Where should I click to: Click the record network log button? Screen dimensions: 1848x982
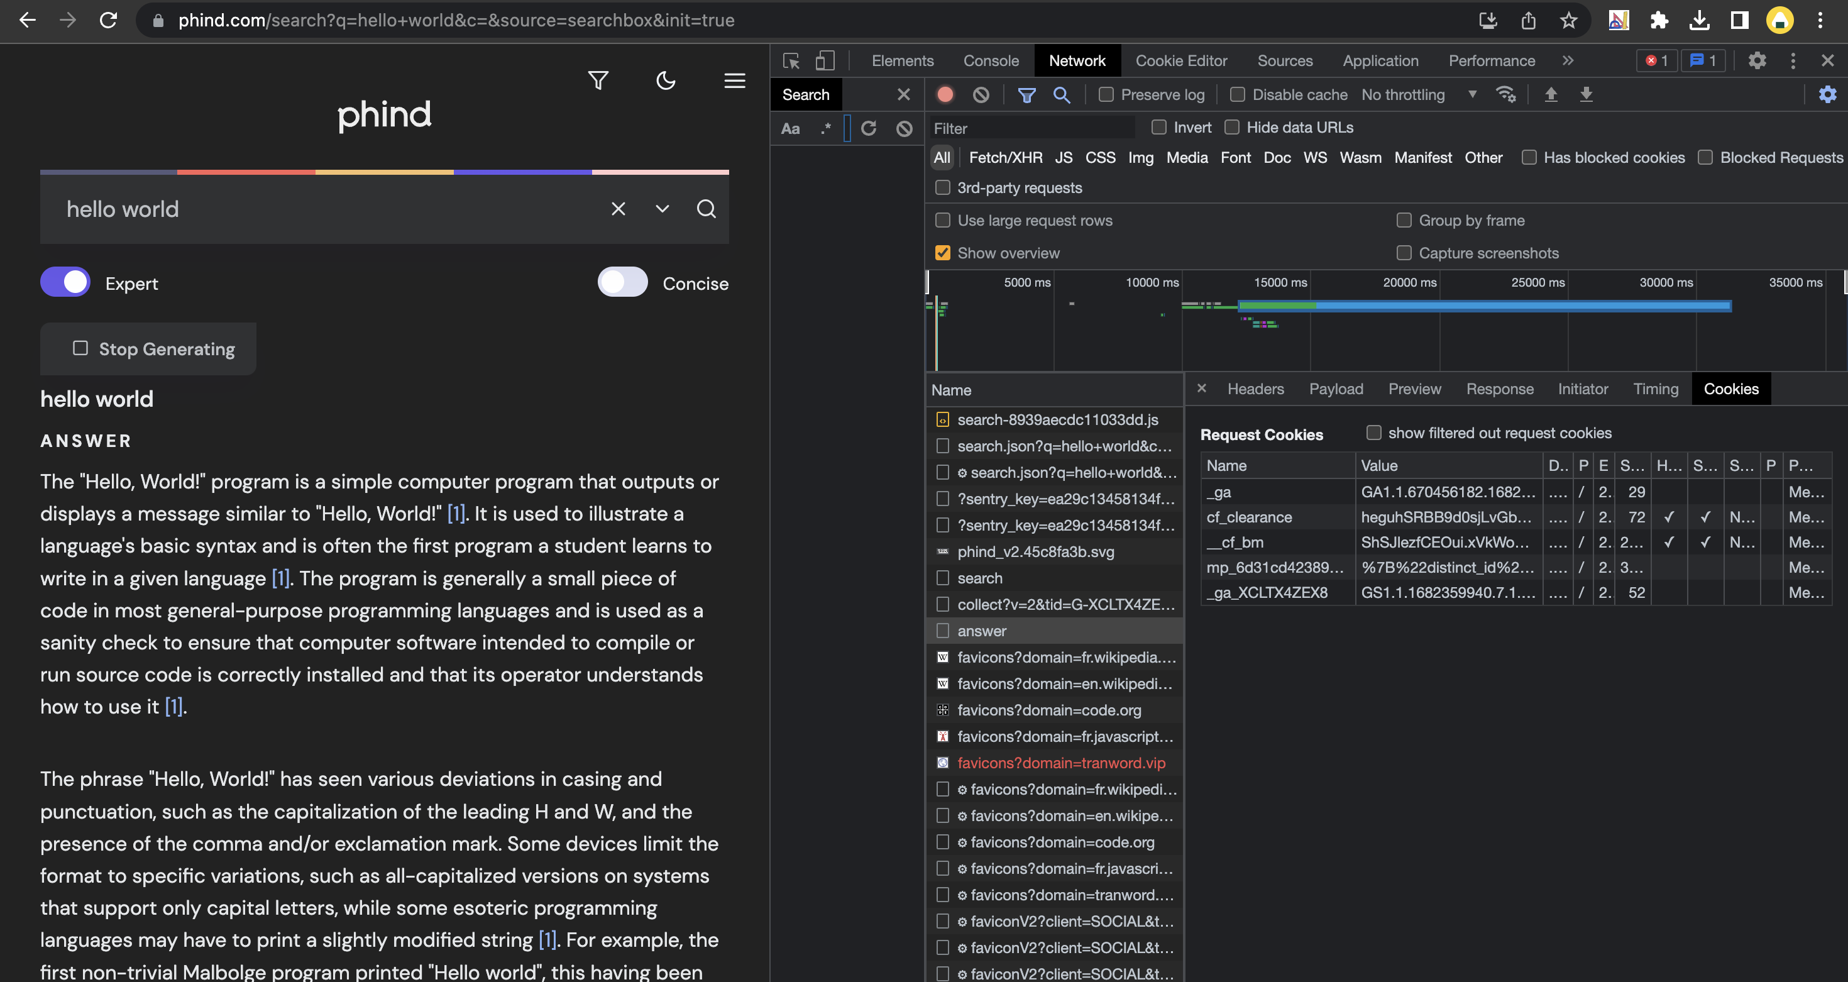click(x=945, y=95)
